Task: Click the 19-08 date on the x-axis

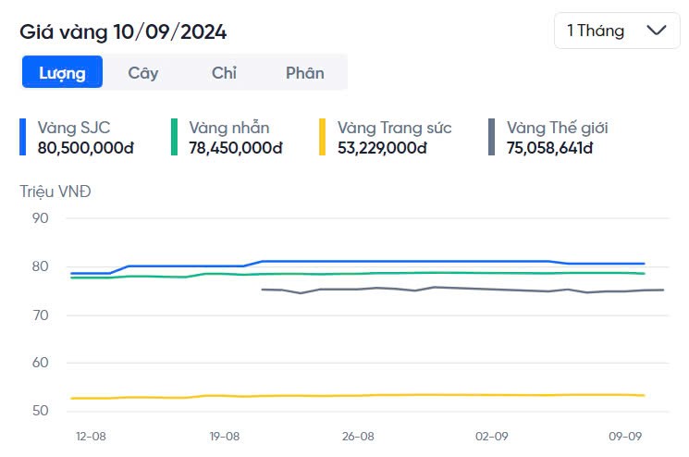Action: 225,437
